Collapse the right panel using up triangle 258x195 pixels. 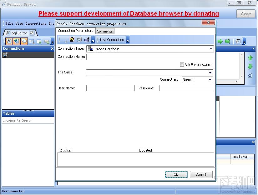coord(253,49)
